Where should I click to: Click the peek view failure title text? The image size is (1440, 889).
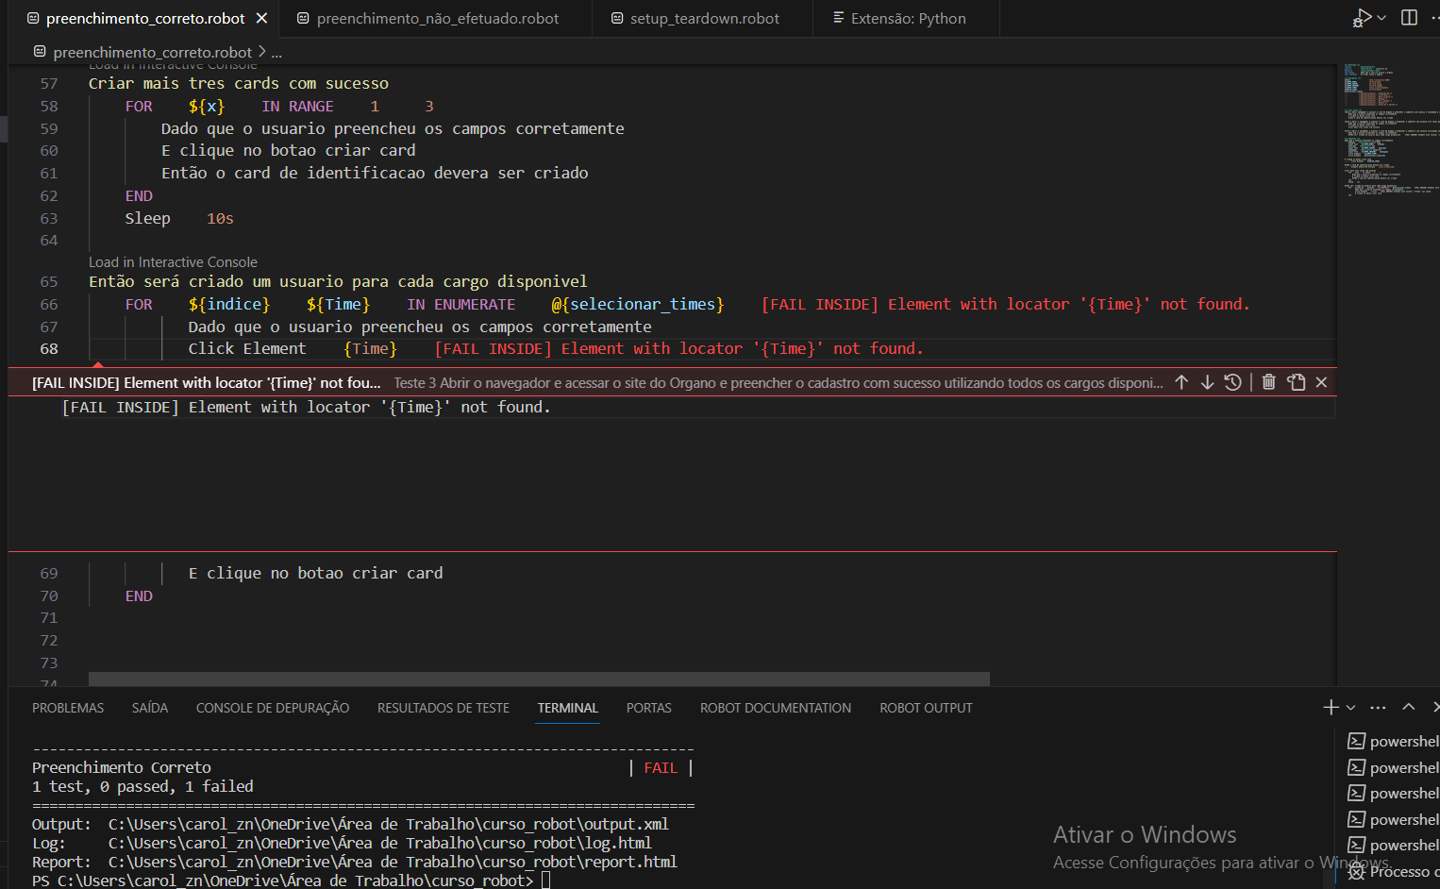pyautogui.click(x=207, y=382)
